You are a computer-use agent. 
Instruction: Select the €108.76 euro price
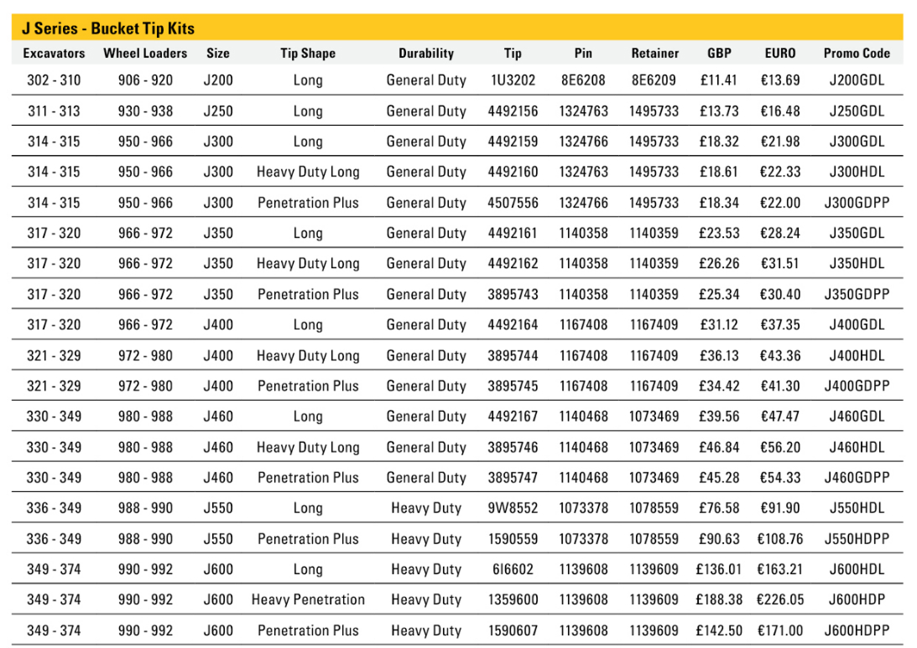click(x=779, y=539)
